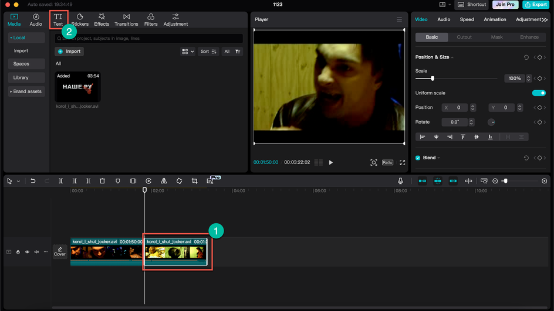This screenshot has width=554, height=311.
Task: Click the Pro transcript-editing icon
Action: pos(211,180)
